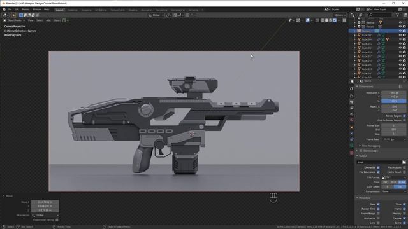Open the Window menu
The image size is (408, 229).
tap(36, 10)
